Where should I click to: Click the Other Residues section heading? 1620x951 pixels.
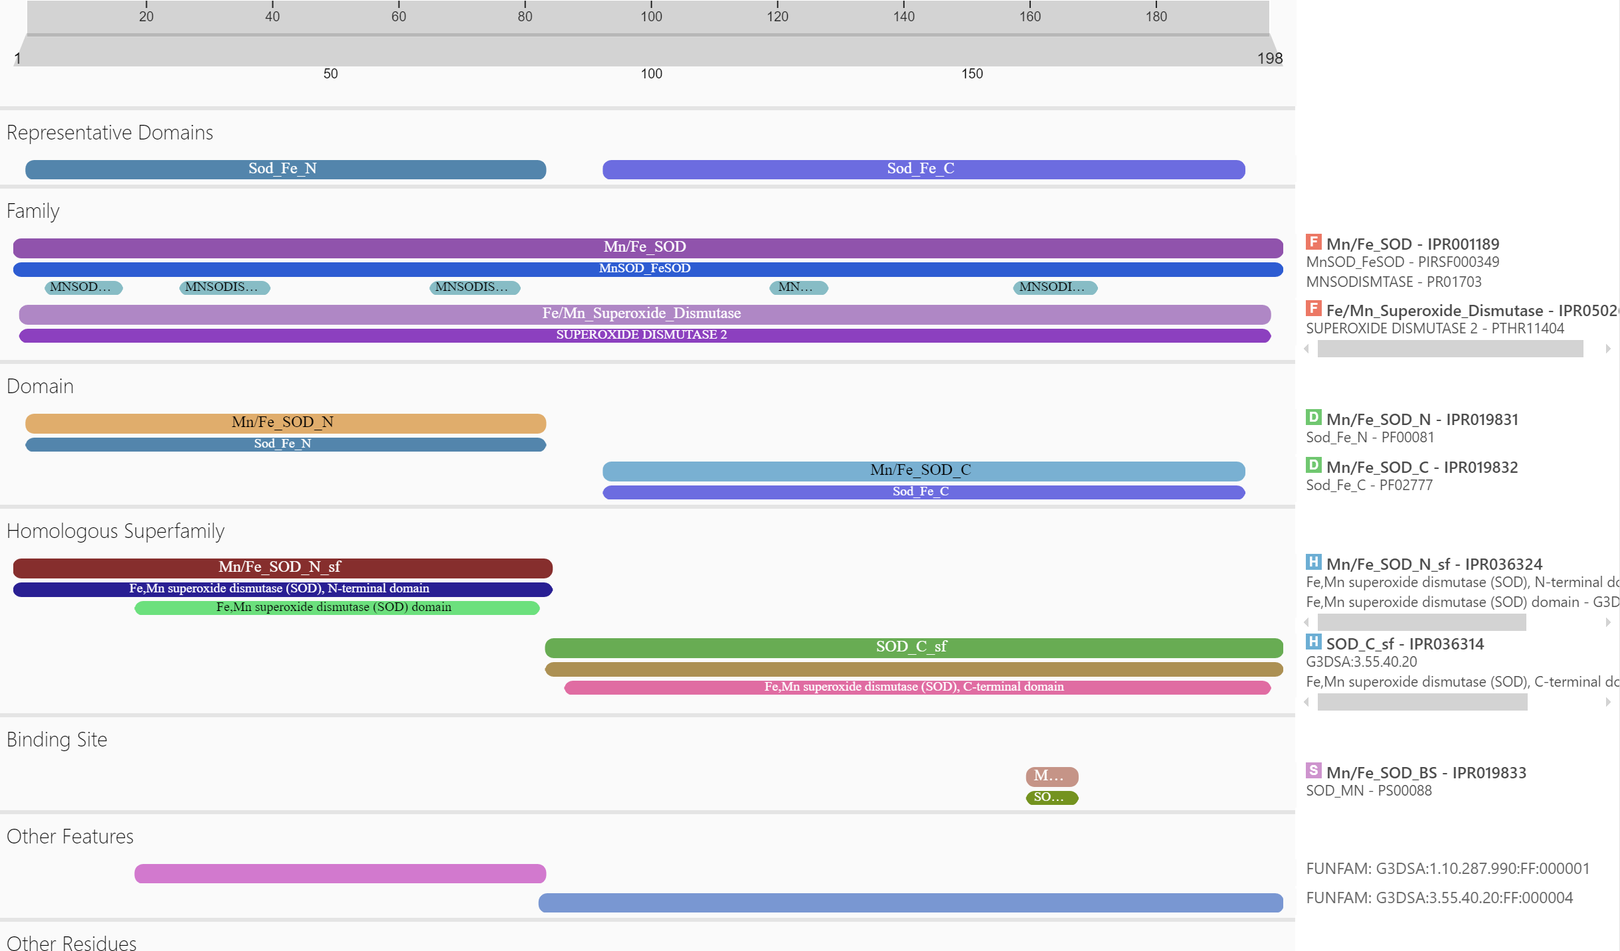(x=72, y=943)
